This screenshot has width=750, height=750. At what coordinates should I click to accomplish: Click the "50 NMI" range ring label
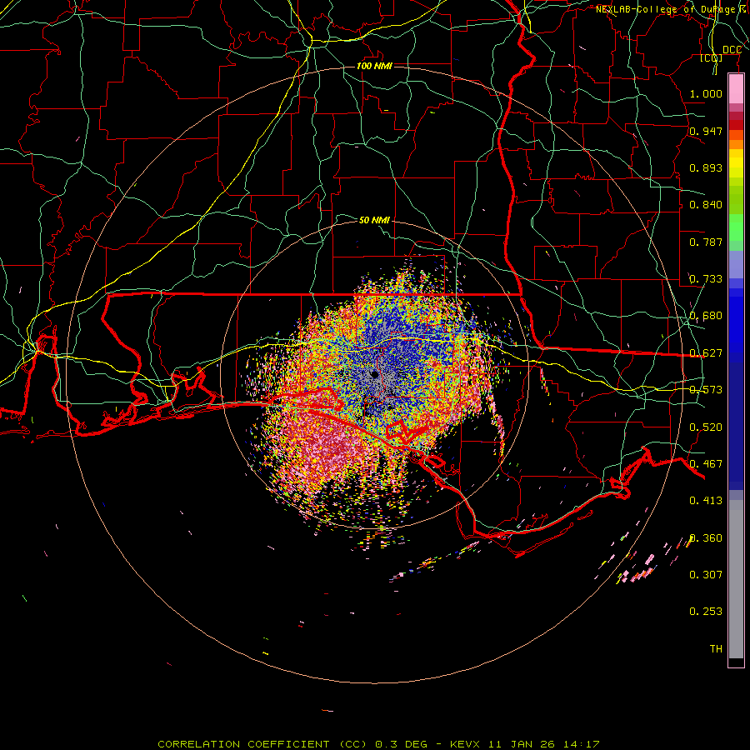point(374,220)
